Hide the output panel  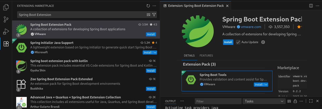click(317, 101)
